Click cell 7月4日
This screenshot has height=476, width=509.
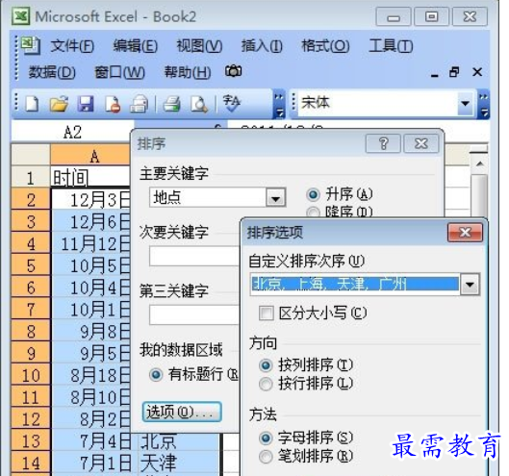tap(94, 441)
